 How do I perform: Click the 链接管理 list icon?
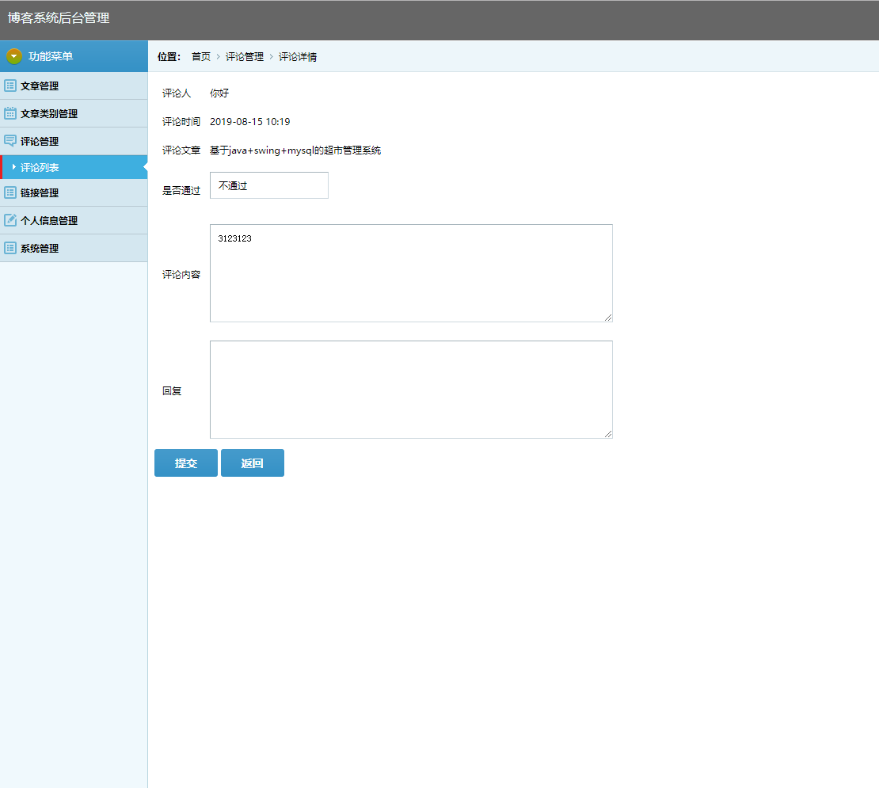click(x=10, y=192)
